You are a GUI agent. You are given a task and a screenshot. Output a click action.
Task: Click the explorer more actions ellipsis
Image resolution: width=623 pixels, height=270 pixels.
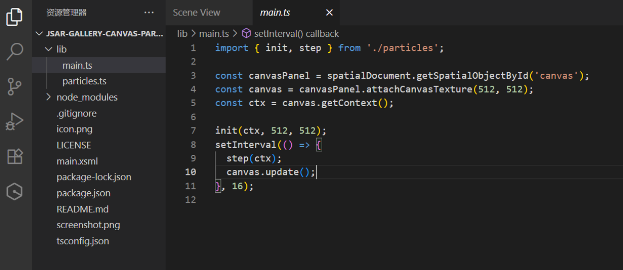click(x=149, y=12)
